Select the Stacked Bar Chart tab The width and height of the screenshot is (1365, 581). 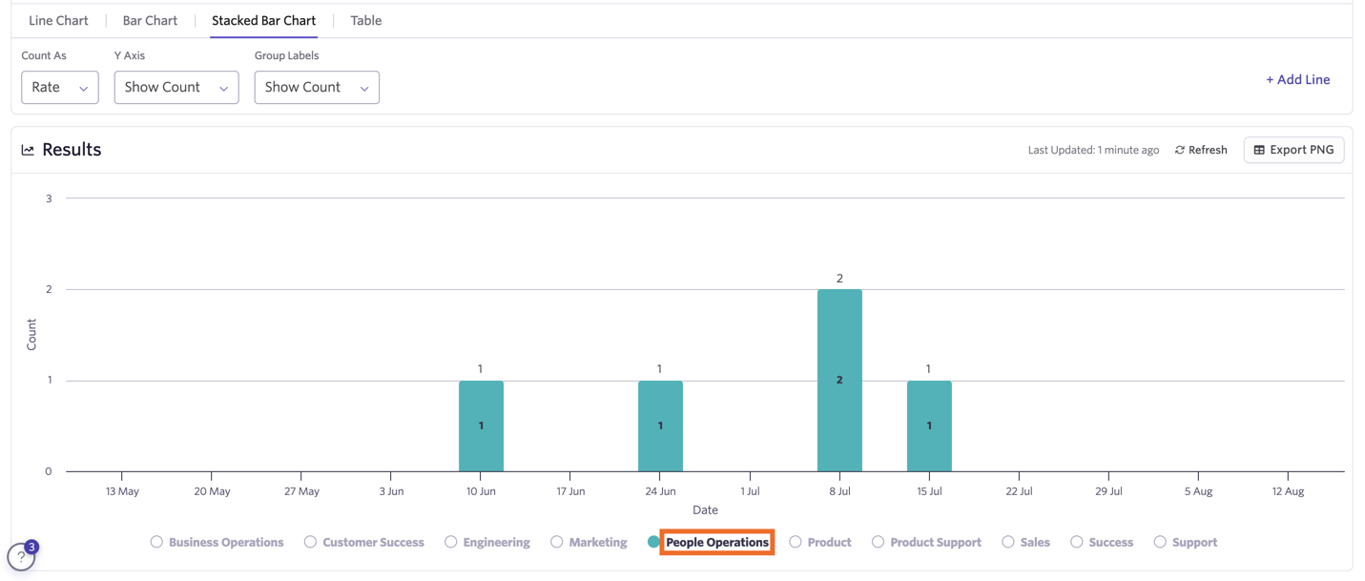pos(263,20)
